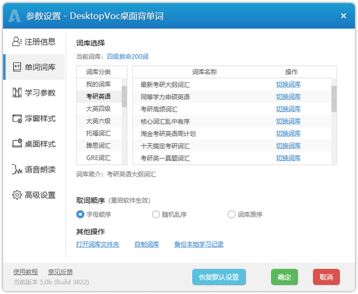Click the 核心词汇乱中有序 row name
This screenshot has height=294, width=358.
click(165, 122)
